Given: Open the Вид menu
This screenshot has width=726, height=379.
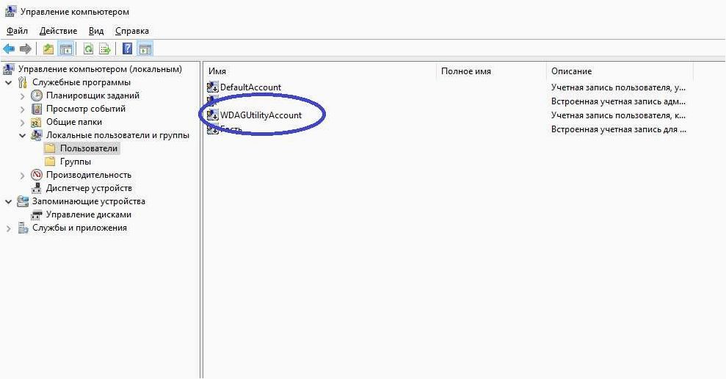Looking at the screenshot, I should click(x=96, y=31).
